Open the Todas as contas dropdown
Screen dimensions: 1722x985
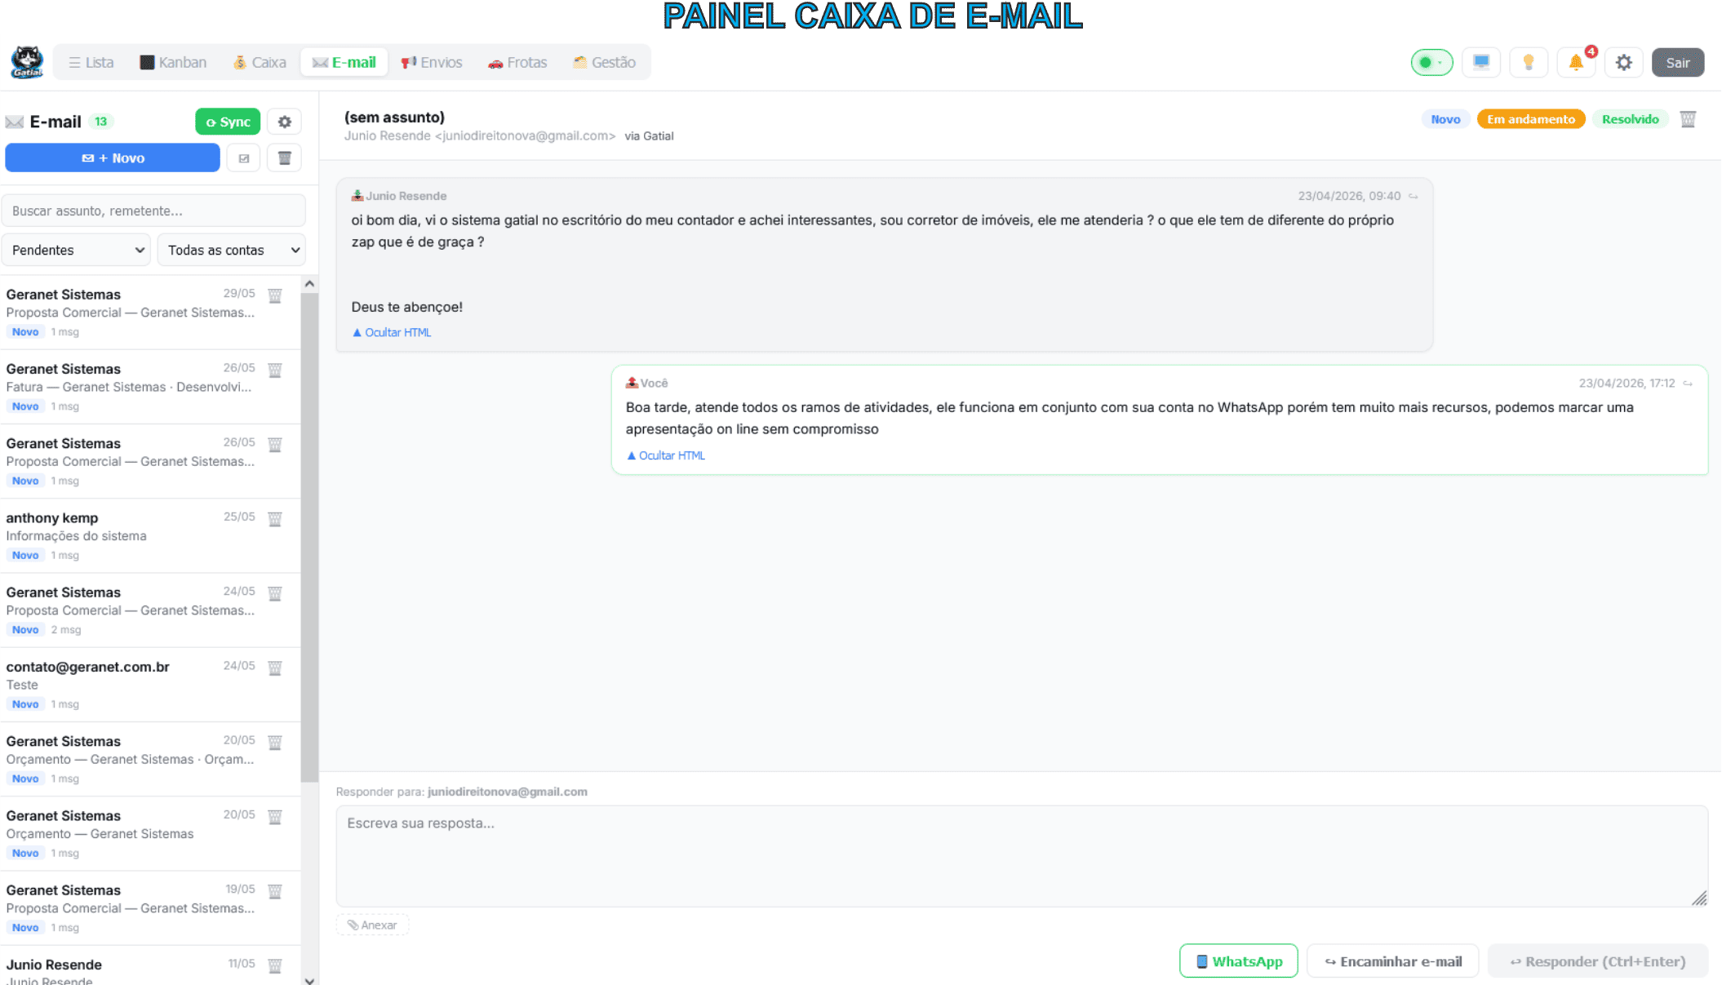point(232,250)
